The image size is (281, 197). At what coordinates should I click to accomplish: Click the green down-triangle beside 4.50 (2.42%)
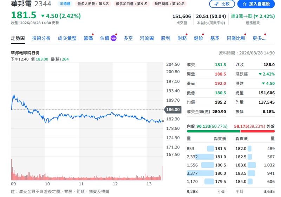coord(43,16)
